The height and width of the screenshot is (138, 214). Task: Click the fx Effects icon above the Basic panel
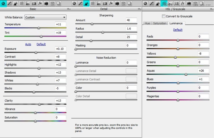tap(40, 3)
